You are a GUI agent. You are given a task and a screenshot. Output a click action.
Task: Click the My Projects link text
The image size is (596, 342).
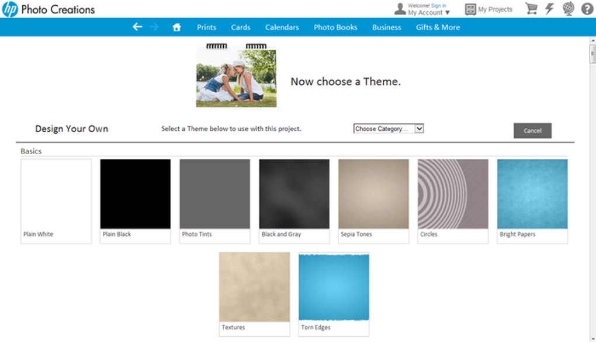495,9
